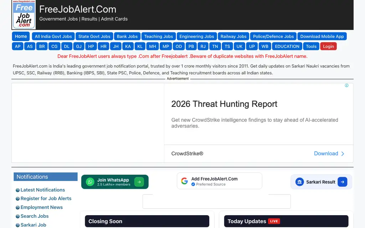Screen dimensions: 365x228
Task: Click the WhatsApp icon in Join WhatsApp
Action: click(x=90, y=182)
